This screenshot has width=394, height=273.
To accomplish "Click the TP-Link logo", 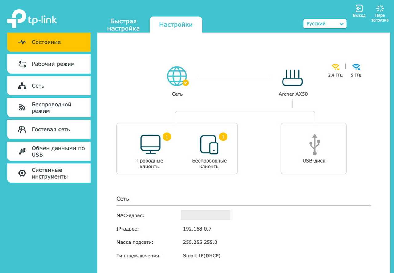I will pos(32,19).
